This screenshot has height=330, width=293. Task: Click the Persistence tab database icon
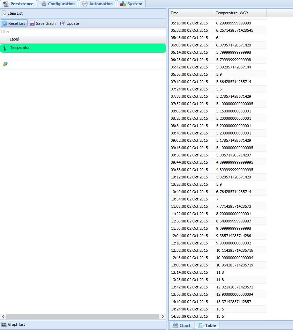pos(6,4)
